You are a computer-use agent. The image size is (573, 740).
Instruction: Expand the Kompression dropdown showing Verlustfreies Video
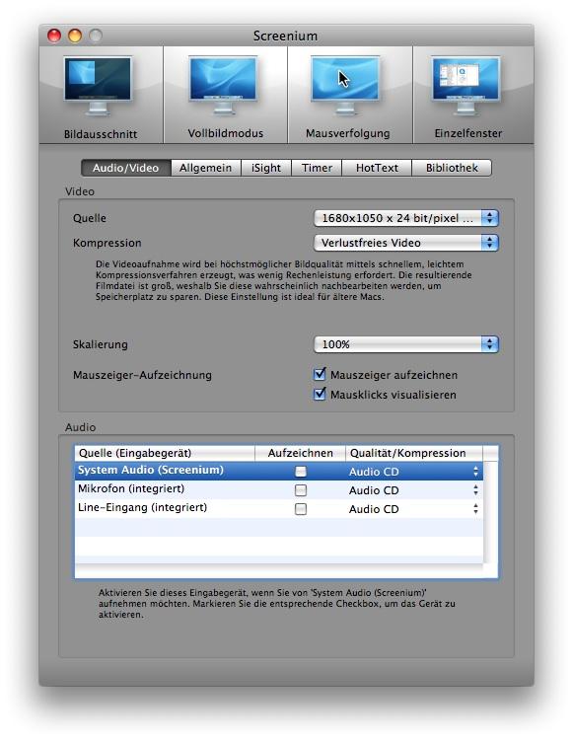[406, 243]
